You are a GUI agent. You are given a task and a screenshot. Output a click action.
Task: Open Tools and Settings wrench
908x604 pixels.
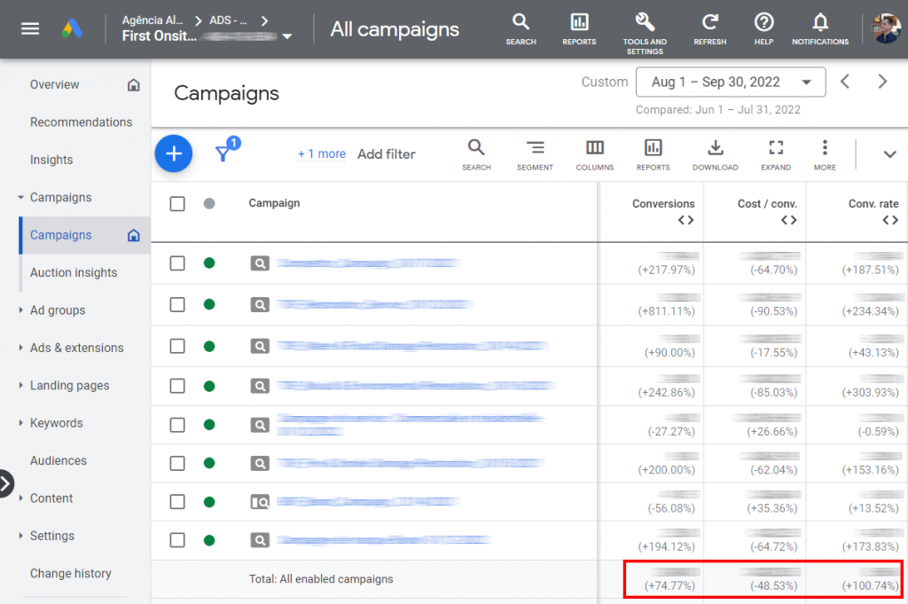point(645,24)
